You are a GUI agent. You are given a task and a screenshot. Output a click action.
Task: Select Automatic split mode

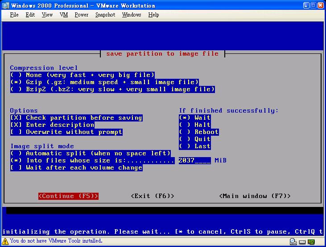pos(91,154)
